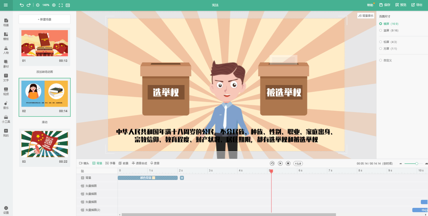Click the plus button after 颜色背景 clip
Image resolution: width=428 pixels, height=216 pixels.
point(182,178)
